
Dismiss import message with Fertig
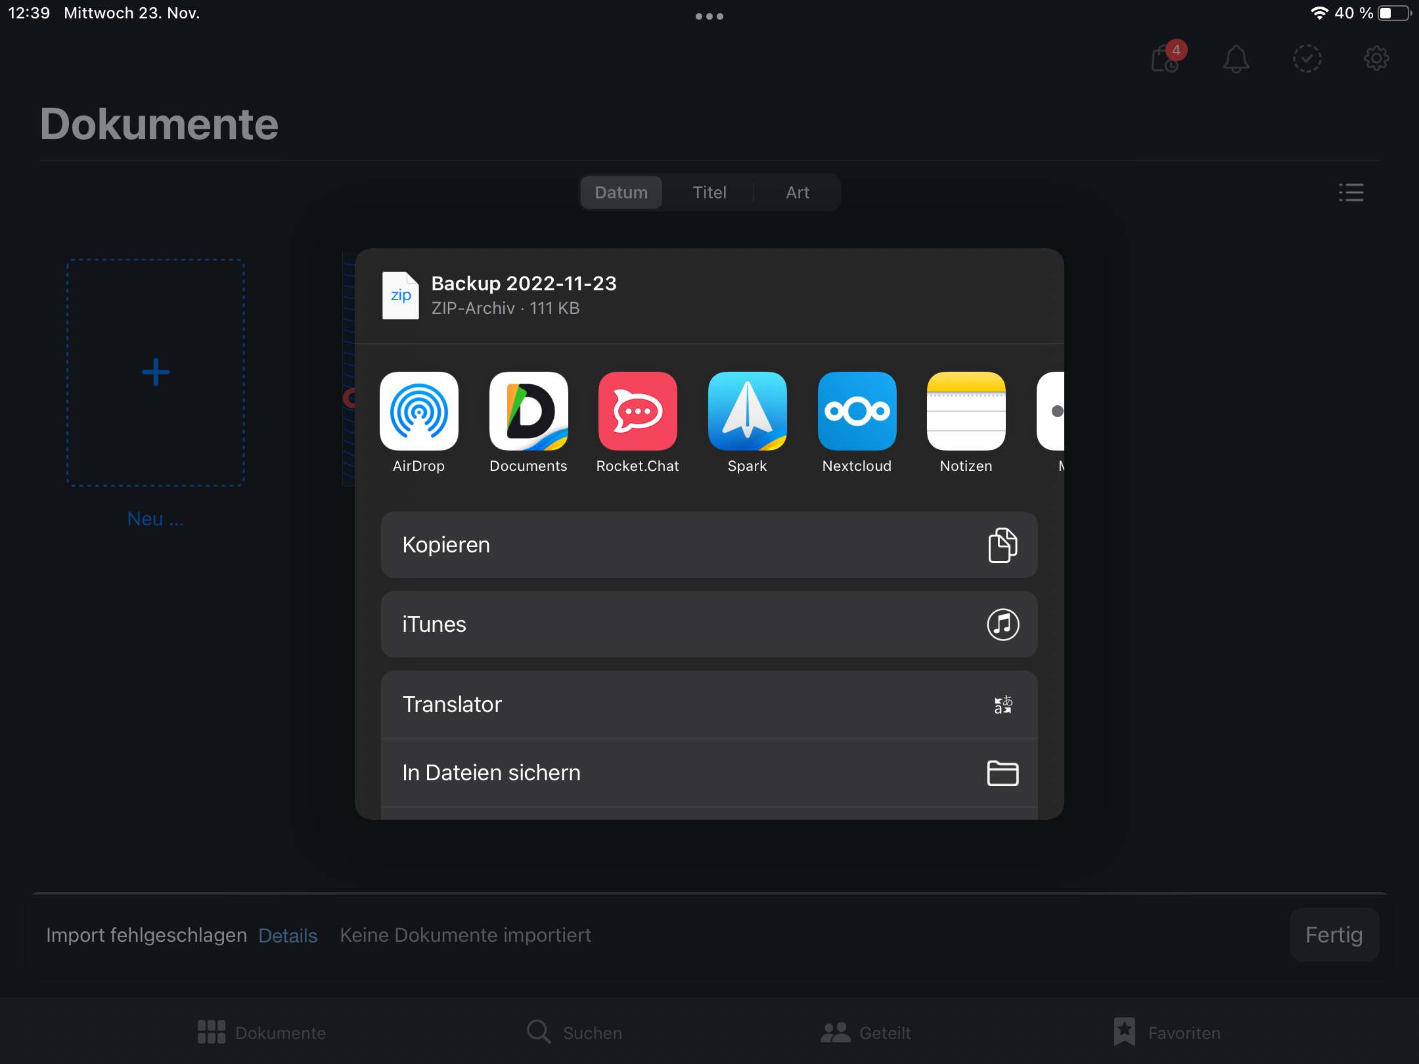pyautogui.click(x=1334, y=935)
